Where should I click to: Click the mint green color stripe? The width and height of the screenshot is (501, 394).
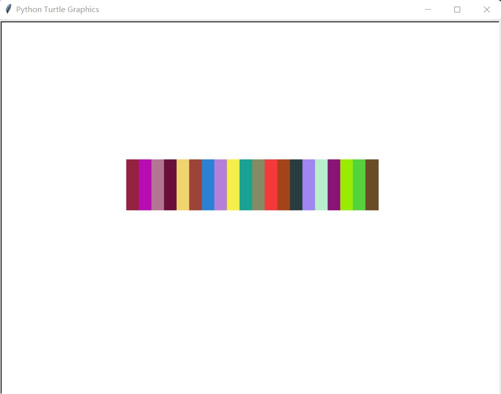click(x=321, y=185)
